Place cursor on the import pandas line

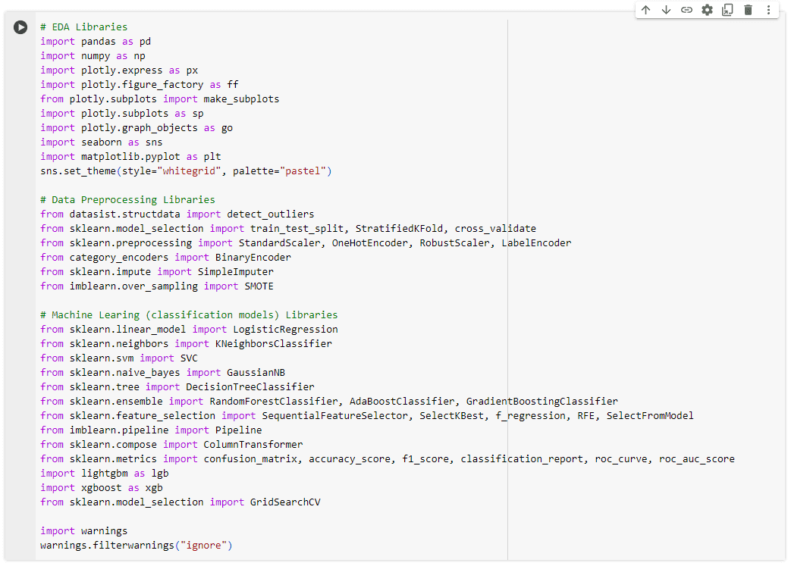pos(95,41)
